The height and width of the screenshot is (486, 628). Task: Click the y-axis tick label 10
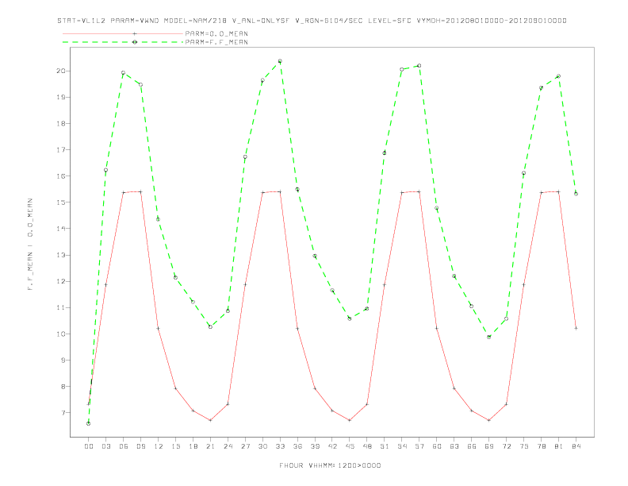[x=61, y=334]
